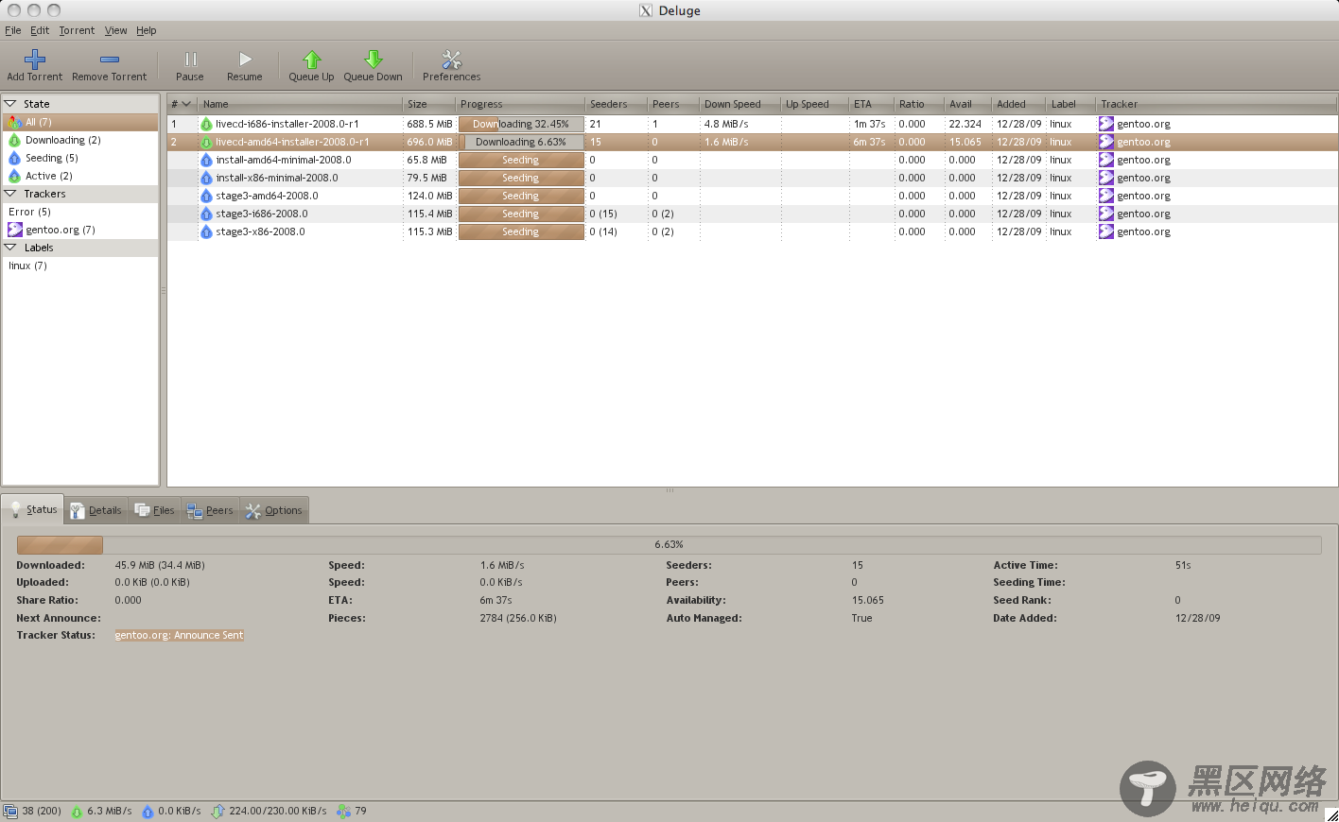This screenshot has width=1339, height=822.
Task: Collapse the Trackers section in sidebar
Action: (x=11, y=194)
